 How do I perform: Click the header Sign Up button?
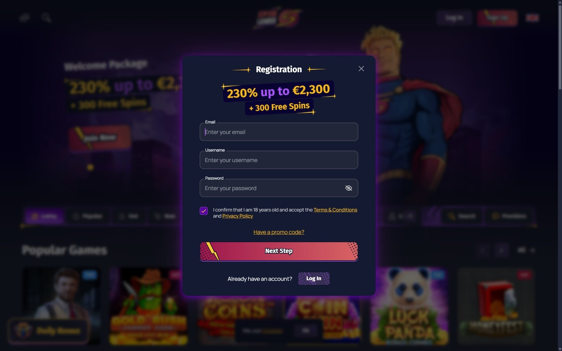click(497, 18)
